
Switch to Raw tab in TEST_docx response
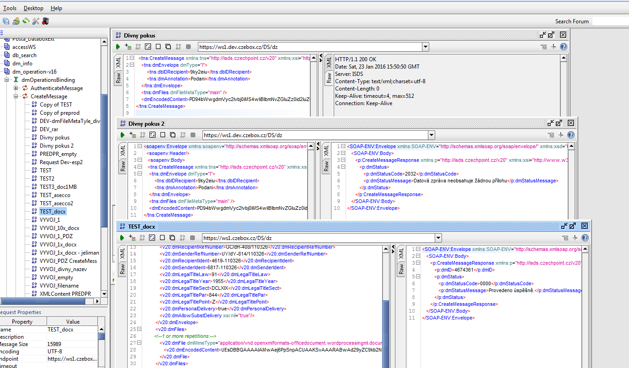[x=401, y=269]
